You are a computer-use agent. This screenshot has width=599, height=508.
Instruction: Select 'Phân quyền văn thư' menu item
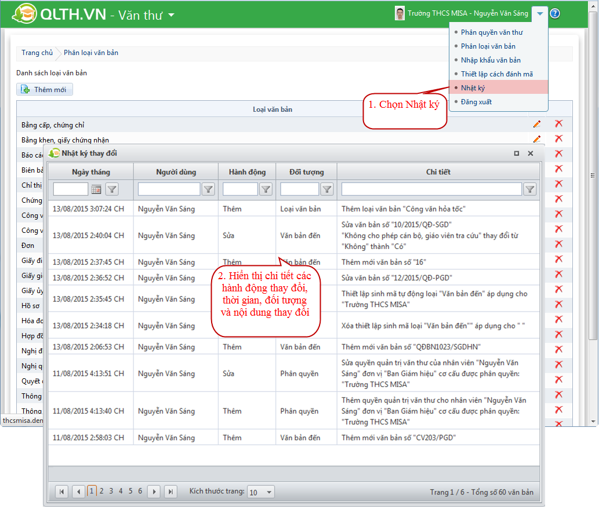(492, 32)
